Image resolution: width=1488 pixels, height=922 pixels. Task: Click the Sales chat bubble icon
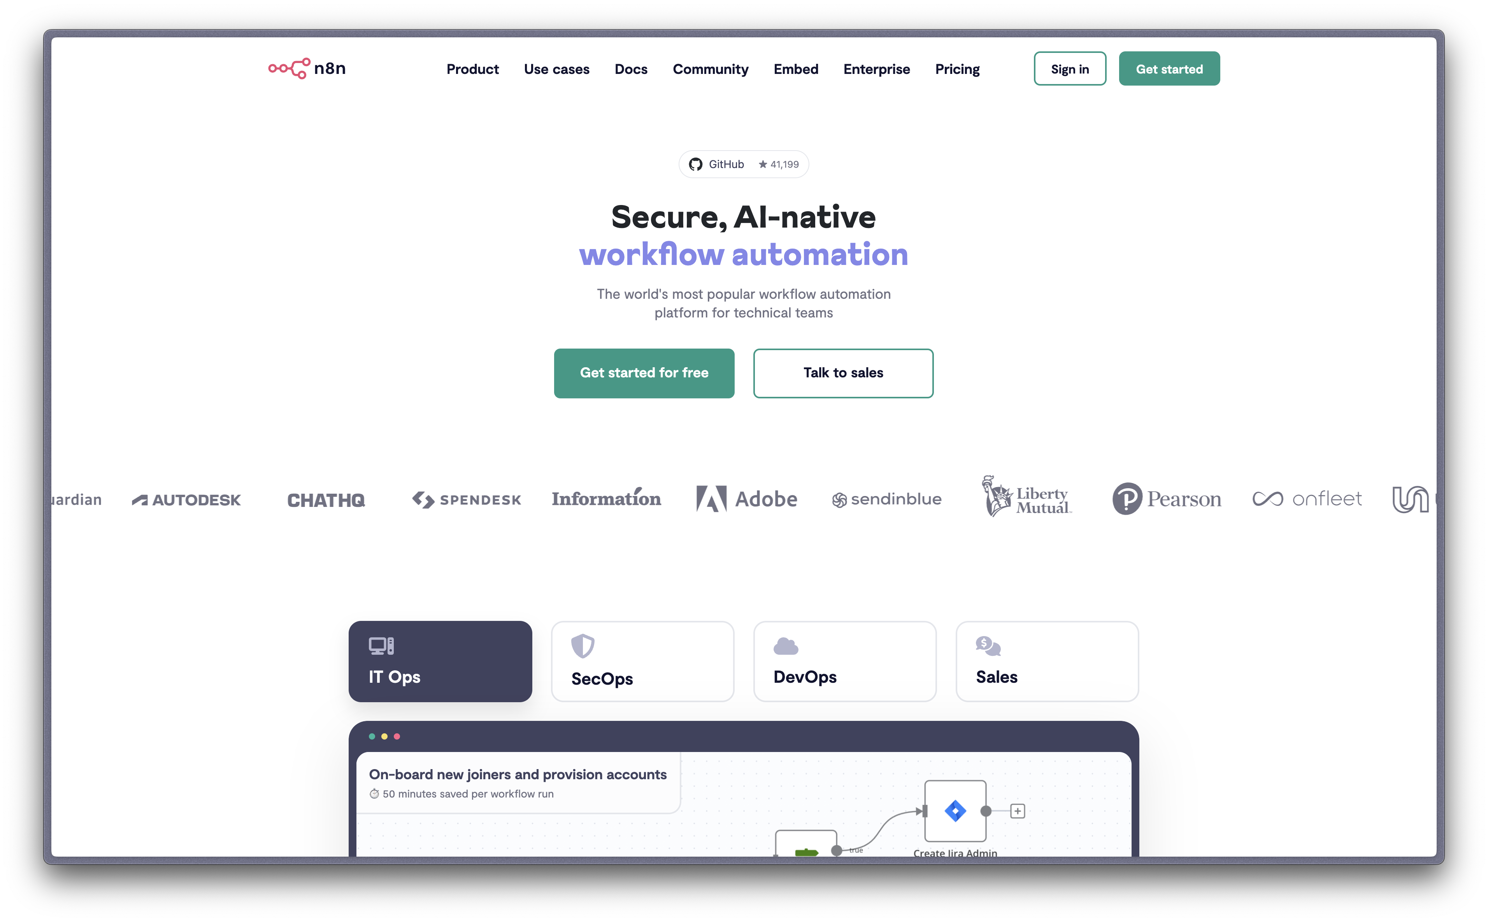(988, 646)
